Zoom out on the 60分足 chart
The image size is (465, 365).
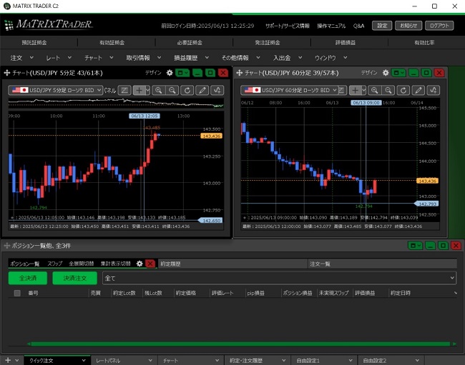[388, 90]
